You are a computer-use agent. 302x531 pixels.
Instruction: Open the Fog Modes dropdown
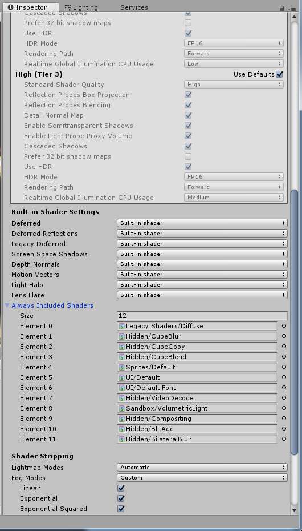[202, 478]
